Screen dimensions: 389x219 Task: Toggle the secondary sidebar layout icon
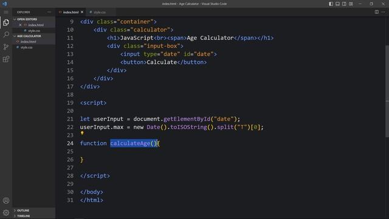pyautogui.click(x=344, y=4)
